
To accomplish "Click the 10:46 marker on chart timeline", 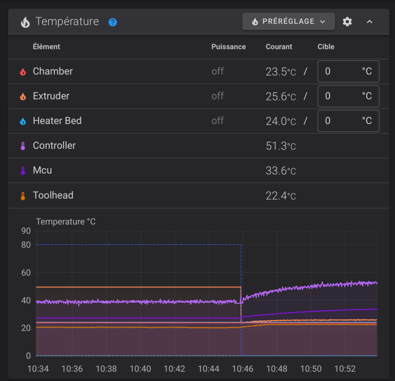I will (241, 368).
